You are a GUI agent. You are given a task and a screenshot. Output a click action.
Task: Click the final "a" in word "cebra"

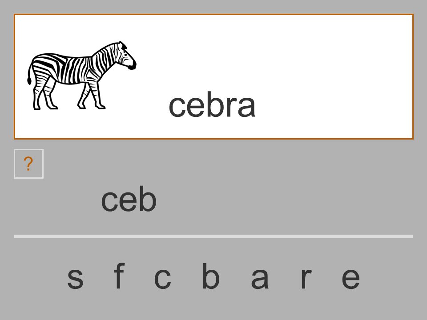[246, 108]
